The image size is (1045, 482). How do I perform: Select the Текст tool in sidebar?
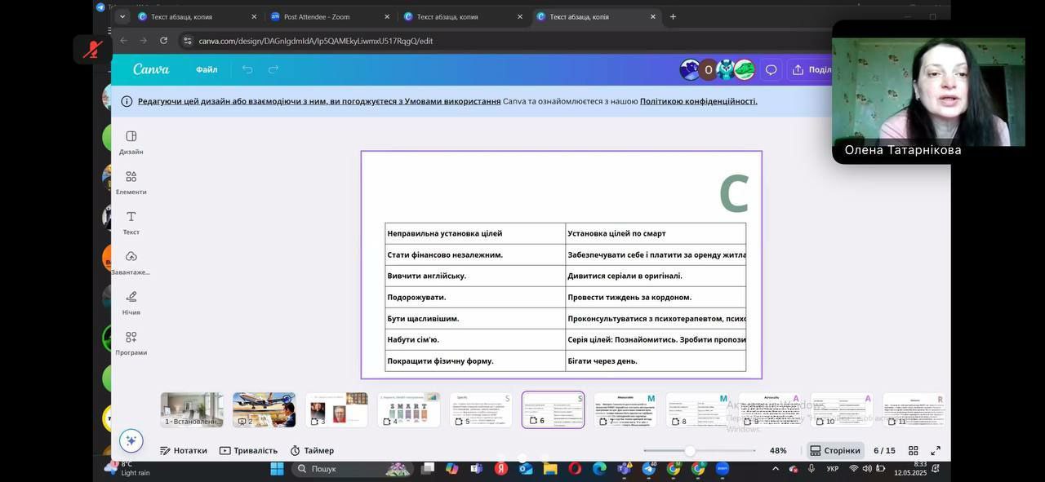pos(131,222)
